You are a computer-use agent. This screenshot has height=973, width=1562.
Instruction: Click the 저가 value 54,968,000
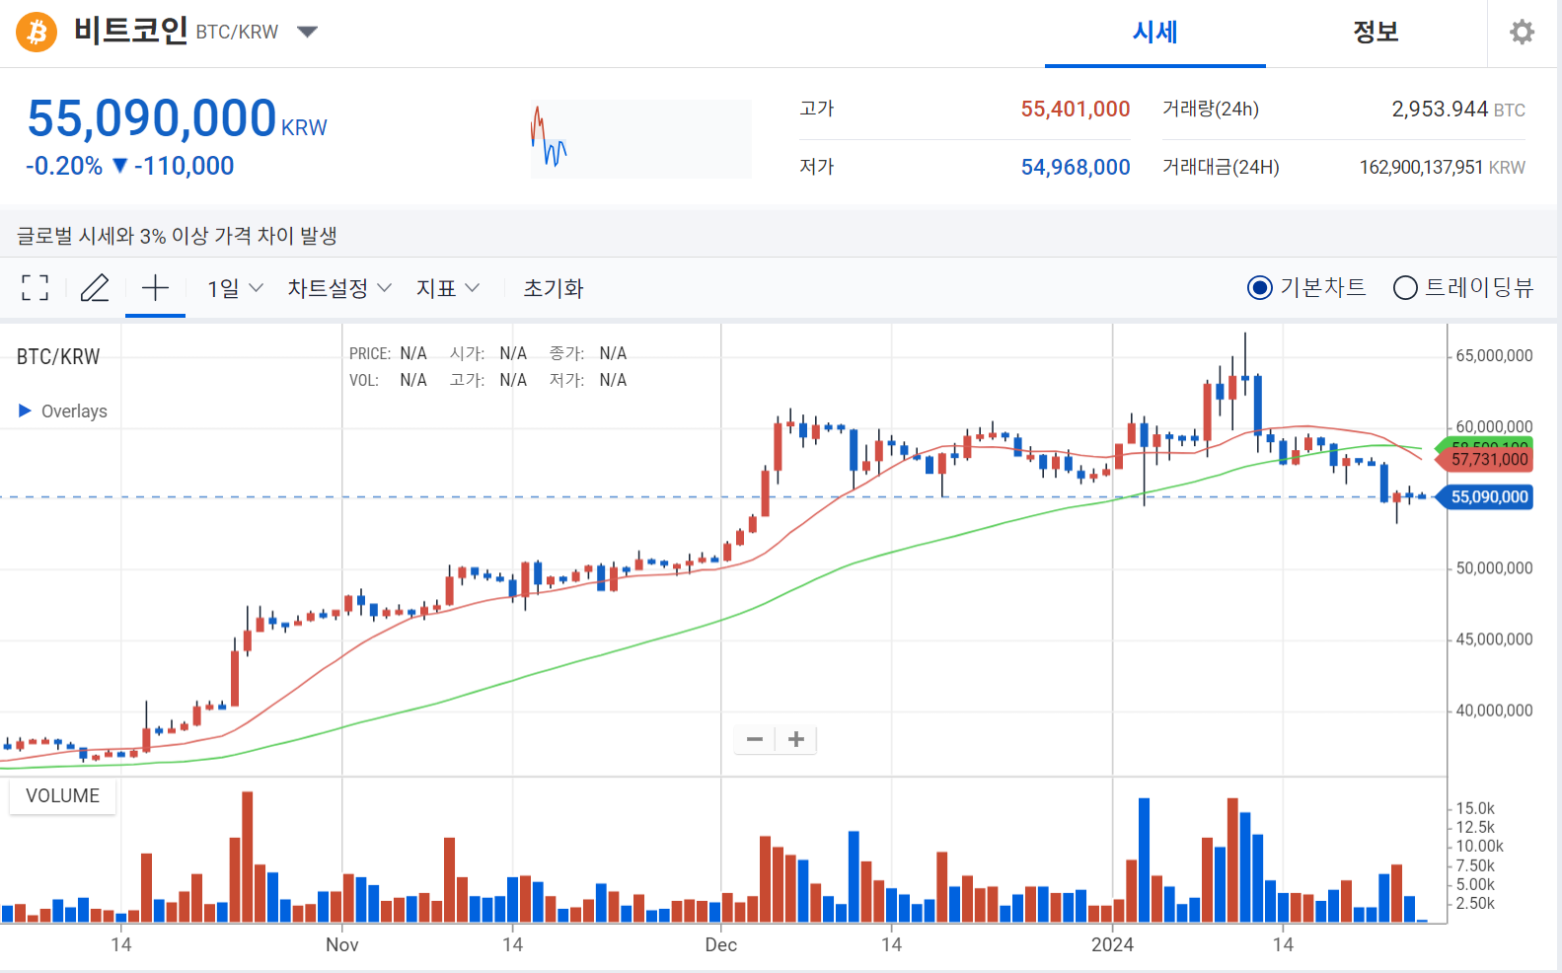pos(1076,167)
